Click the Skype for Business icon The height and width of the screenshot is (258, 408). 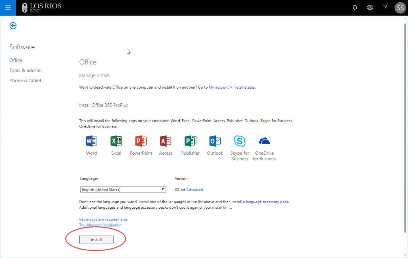239,141
